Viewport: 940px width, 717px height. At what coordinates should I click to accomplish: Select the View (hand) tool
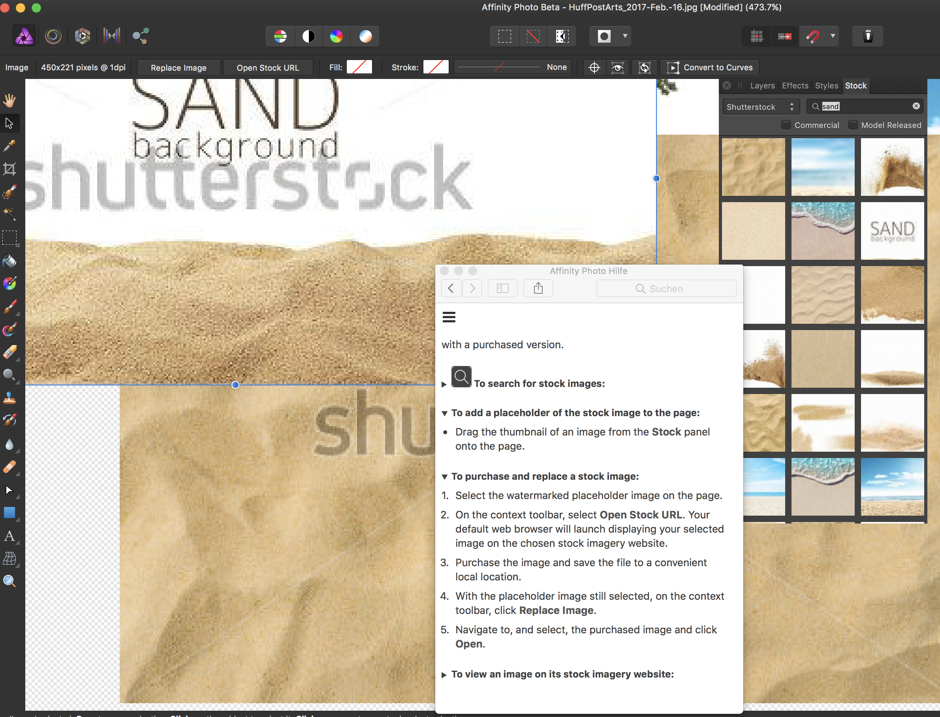click(9, 100)
